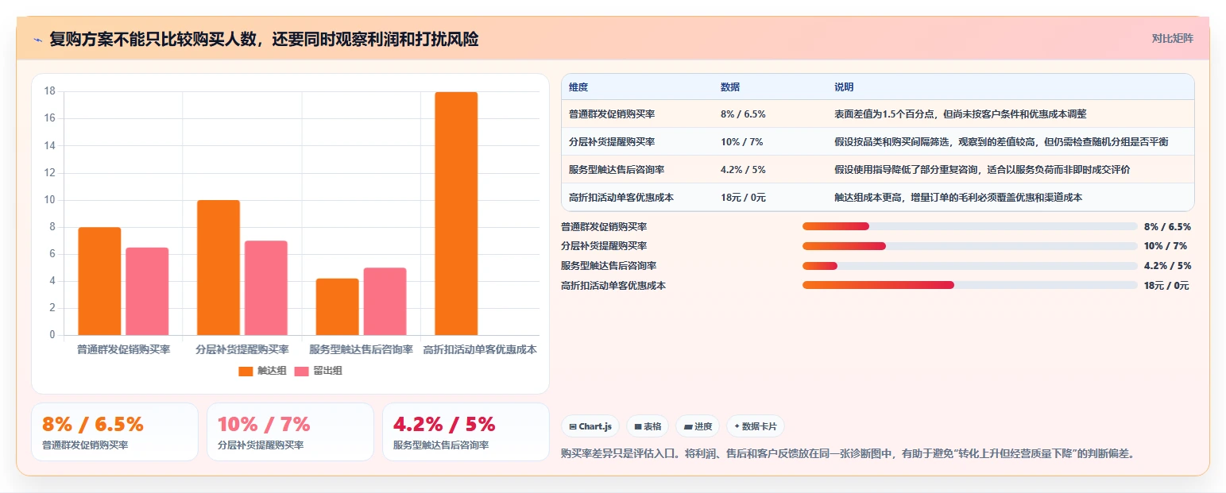The height and width of the screenshot is (493, 1226).
Task: Click the 维度 table column header
Action: pos(578,87)
